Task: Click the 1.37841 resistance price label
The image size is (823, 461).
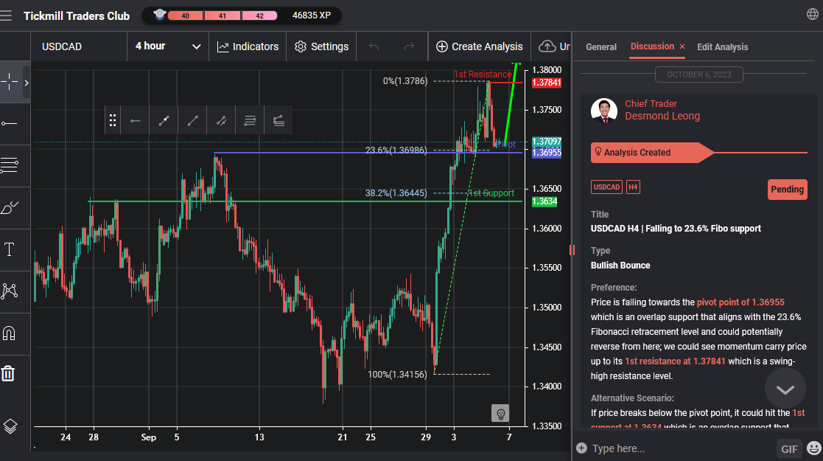Action: [x=547, y=83]
